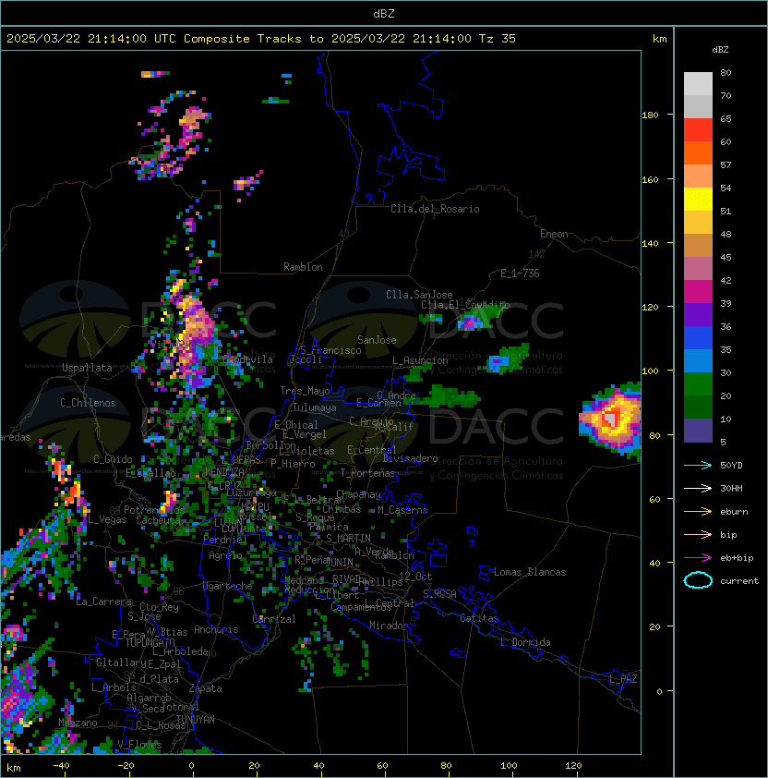Viewport: 768px width, 778px height.
Task: Click the cyan 50YD arrow in legend
Action: (x=698, y=465)
